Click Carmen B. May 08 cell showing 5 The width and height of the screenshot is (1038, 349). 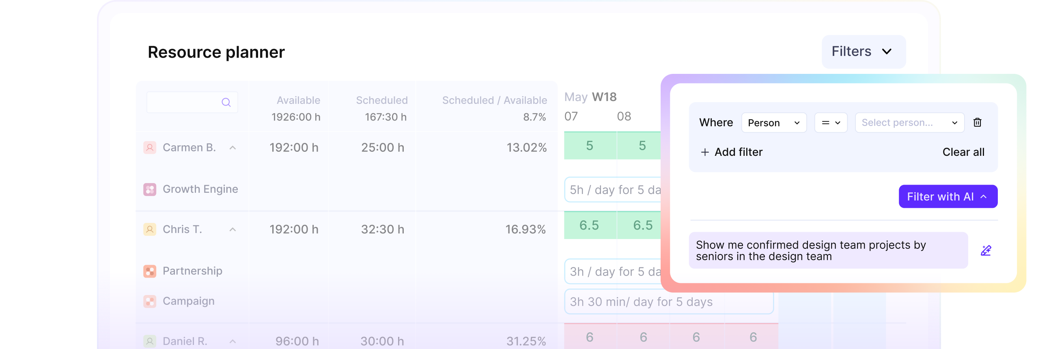pos(640,145)
